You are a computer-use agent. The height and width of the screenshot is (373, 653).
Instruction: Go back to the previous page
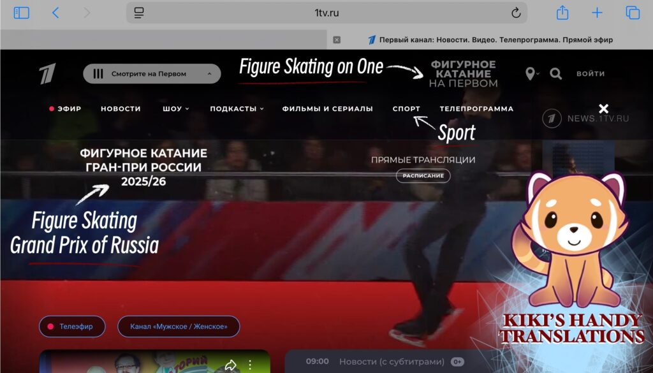(55, 13)
